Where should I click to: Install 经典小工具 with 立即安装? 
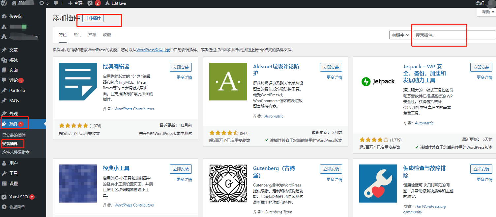[x=181, y=169]
